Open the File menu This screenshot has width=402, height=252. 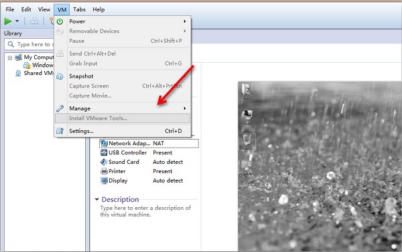(x=10, y=9)
